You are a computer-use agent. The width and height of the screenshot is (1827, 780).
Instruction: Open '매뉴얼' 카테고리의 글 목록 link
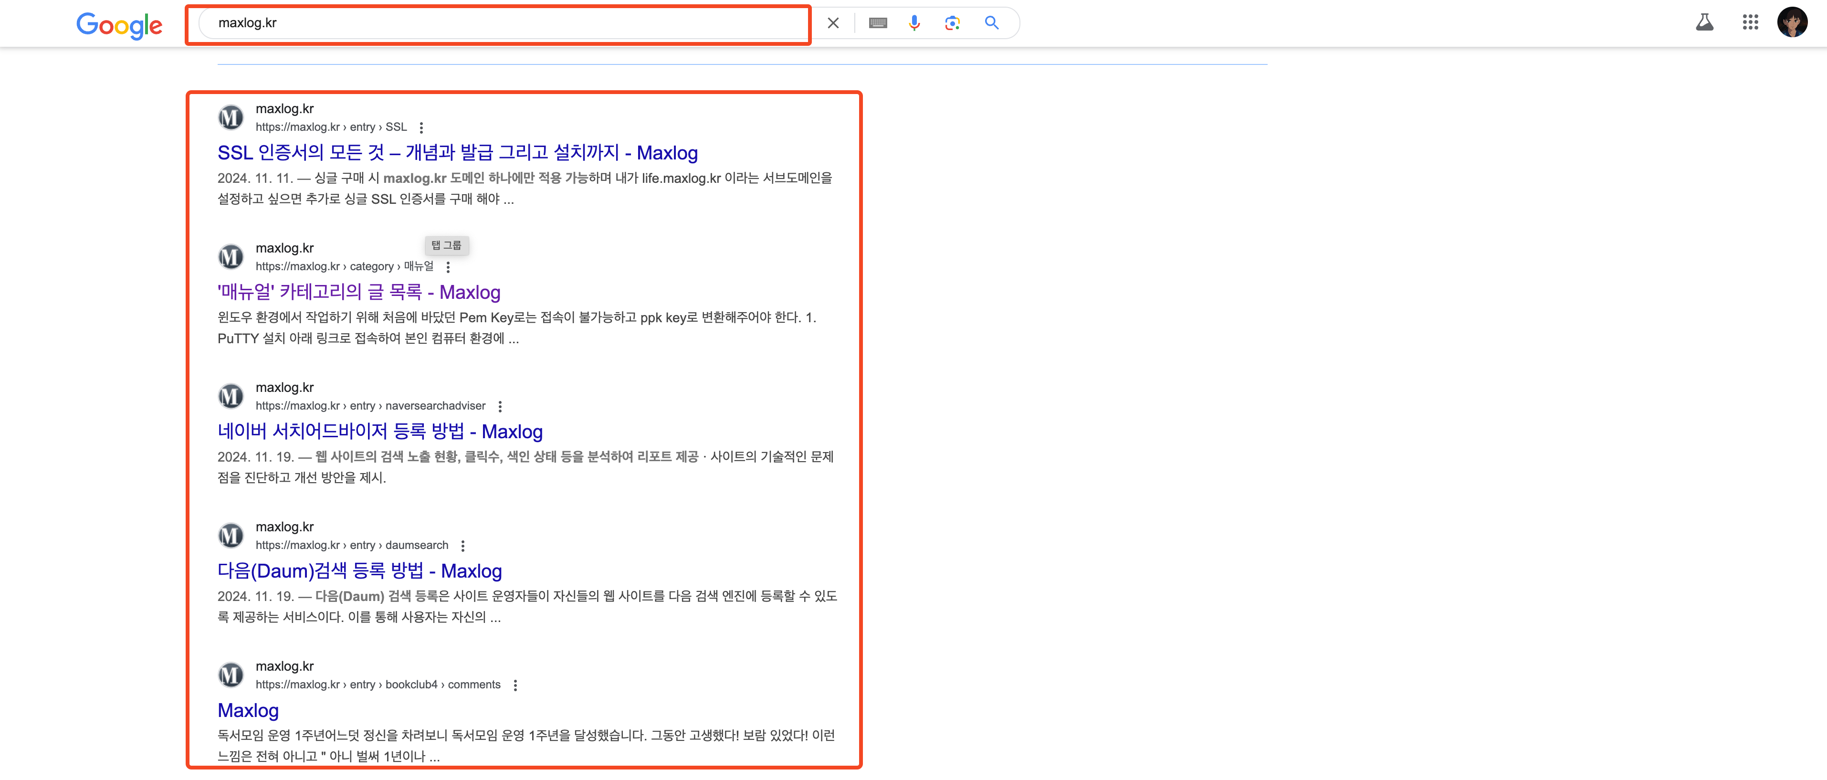[359, 292]
